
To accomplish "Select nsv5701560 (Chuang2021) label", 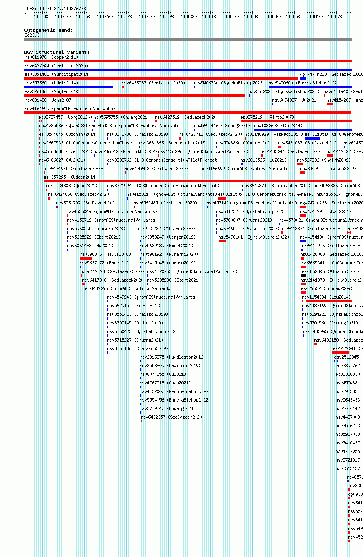I will [x=330, y=323].
